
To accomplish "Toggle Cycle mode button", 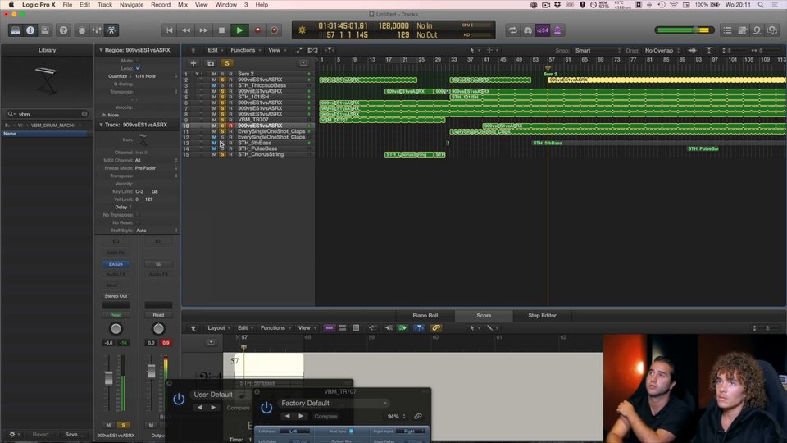I will click(513, 30).
